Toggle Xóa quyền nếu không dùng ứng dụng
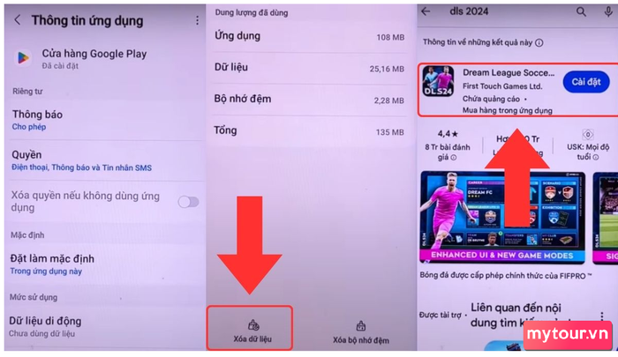 [188, 202]
